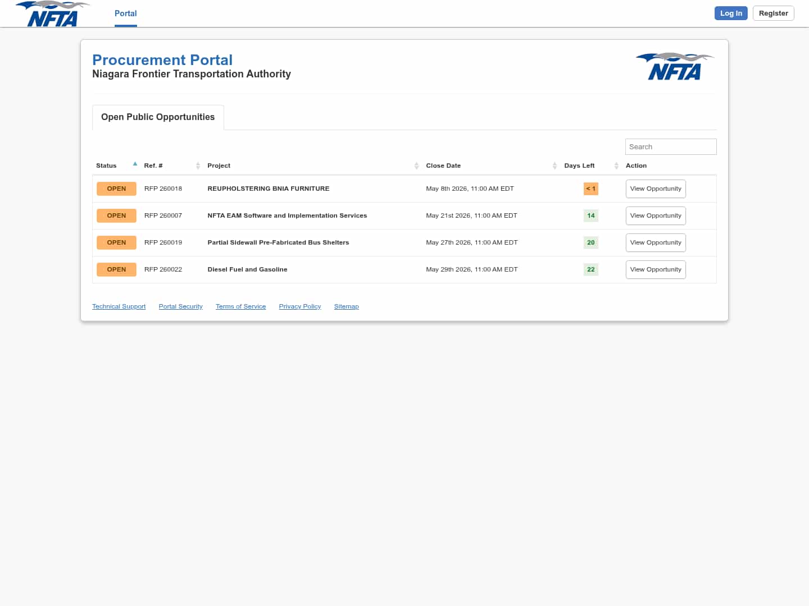Focus the Search input field

coord(671,147)
